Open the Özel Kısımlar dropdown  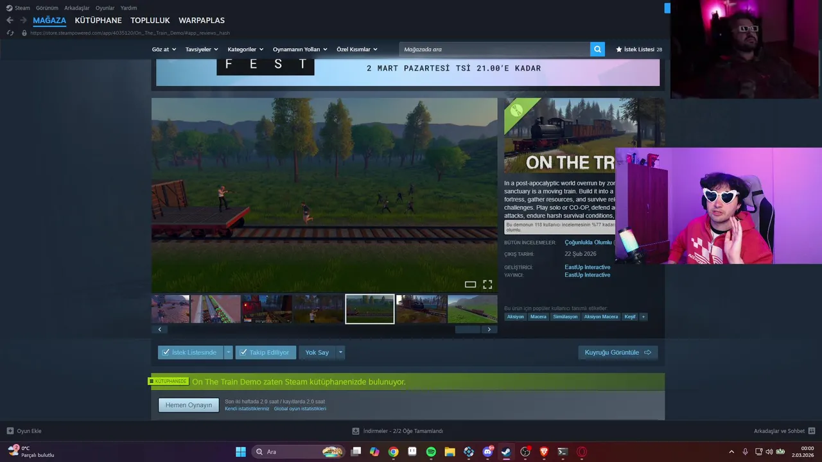[357, 49]
